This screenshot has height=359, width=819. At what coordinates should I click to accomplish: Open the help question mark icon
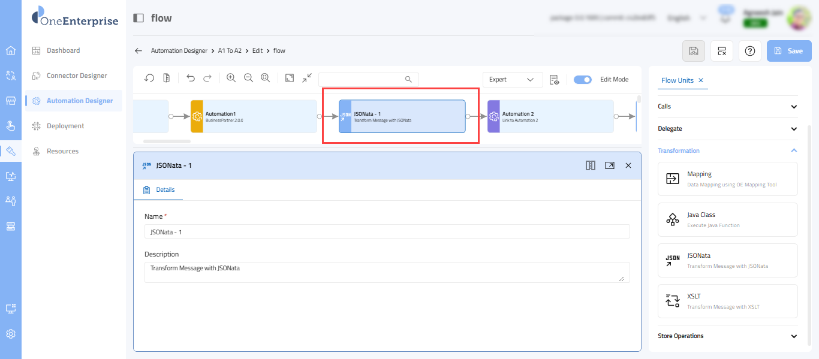[749, 51]
